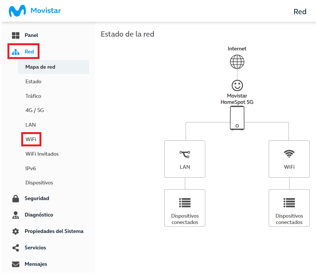Open the Panel dashboard icon
The height and width of the screenshot is (277, 319).
(16, 35)
